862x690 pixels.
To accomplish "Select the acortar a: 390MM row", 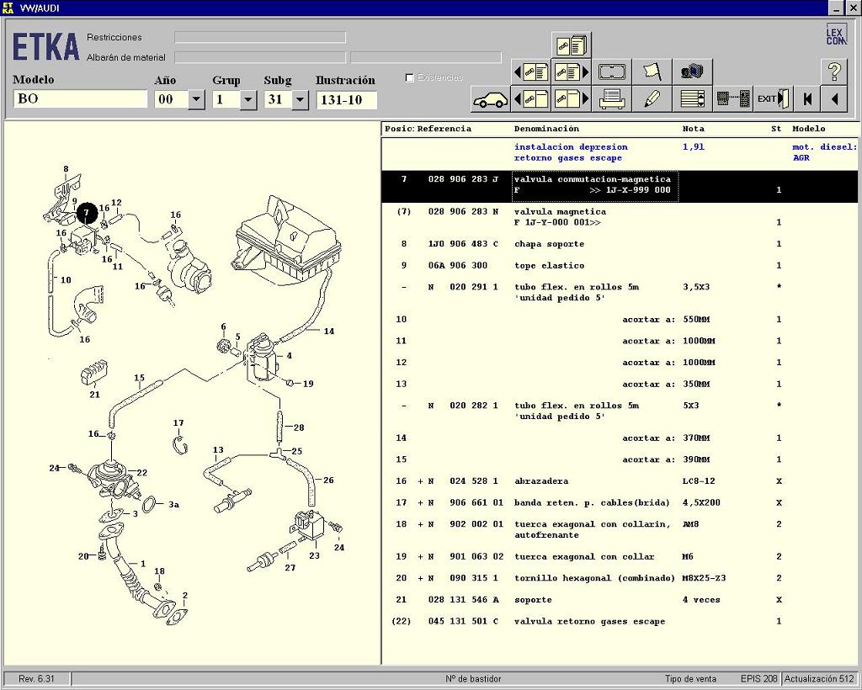I will 620,459.
